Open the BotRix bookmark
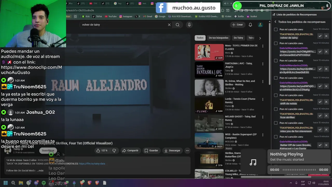Viewport: 332px width, 187px height. [239, 16]
